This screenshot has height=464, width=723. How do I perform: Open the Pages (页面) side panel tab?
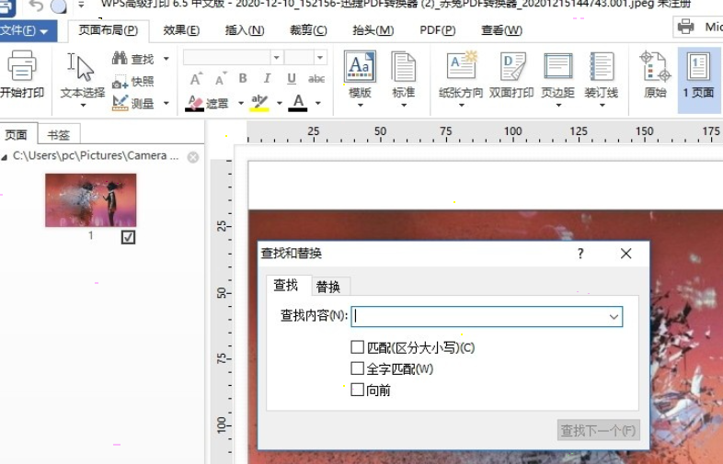click(17, 134)
